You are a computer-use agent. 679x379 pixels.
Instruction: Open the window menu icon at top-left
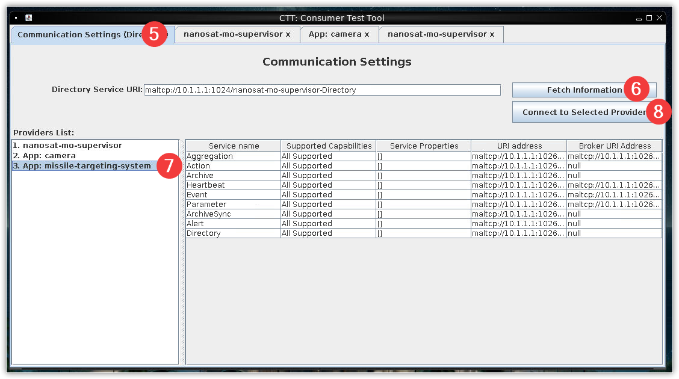tap(16, 18)
